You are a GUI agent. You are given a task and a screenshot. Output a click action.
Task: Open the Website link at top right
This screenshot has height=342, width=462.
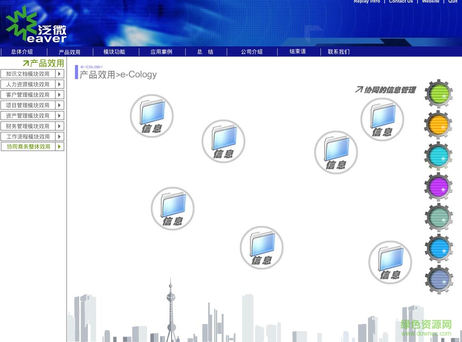[430, 2]
